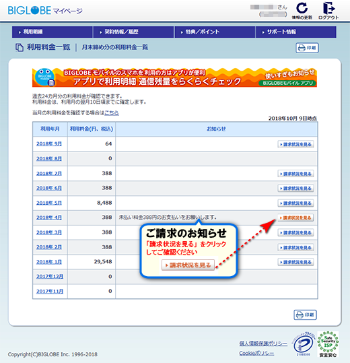Open the Cookieポリシー link

pos(256,353)
